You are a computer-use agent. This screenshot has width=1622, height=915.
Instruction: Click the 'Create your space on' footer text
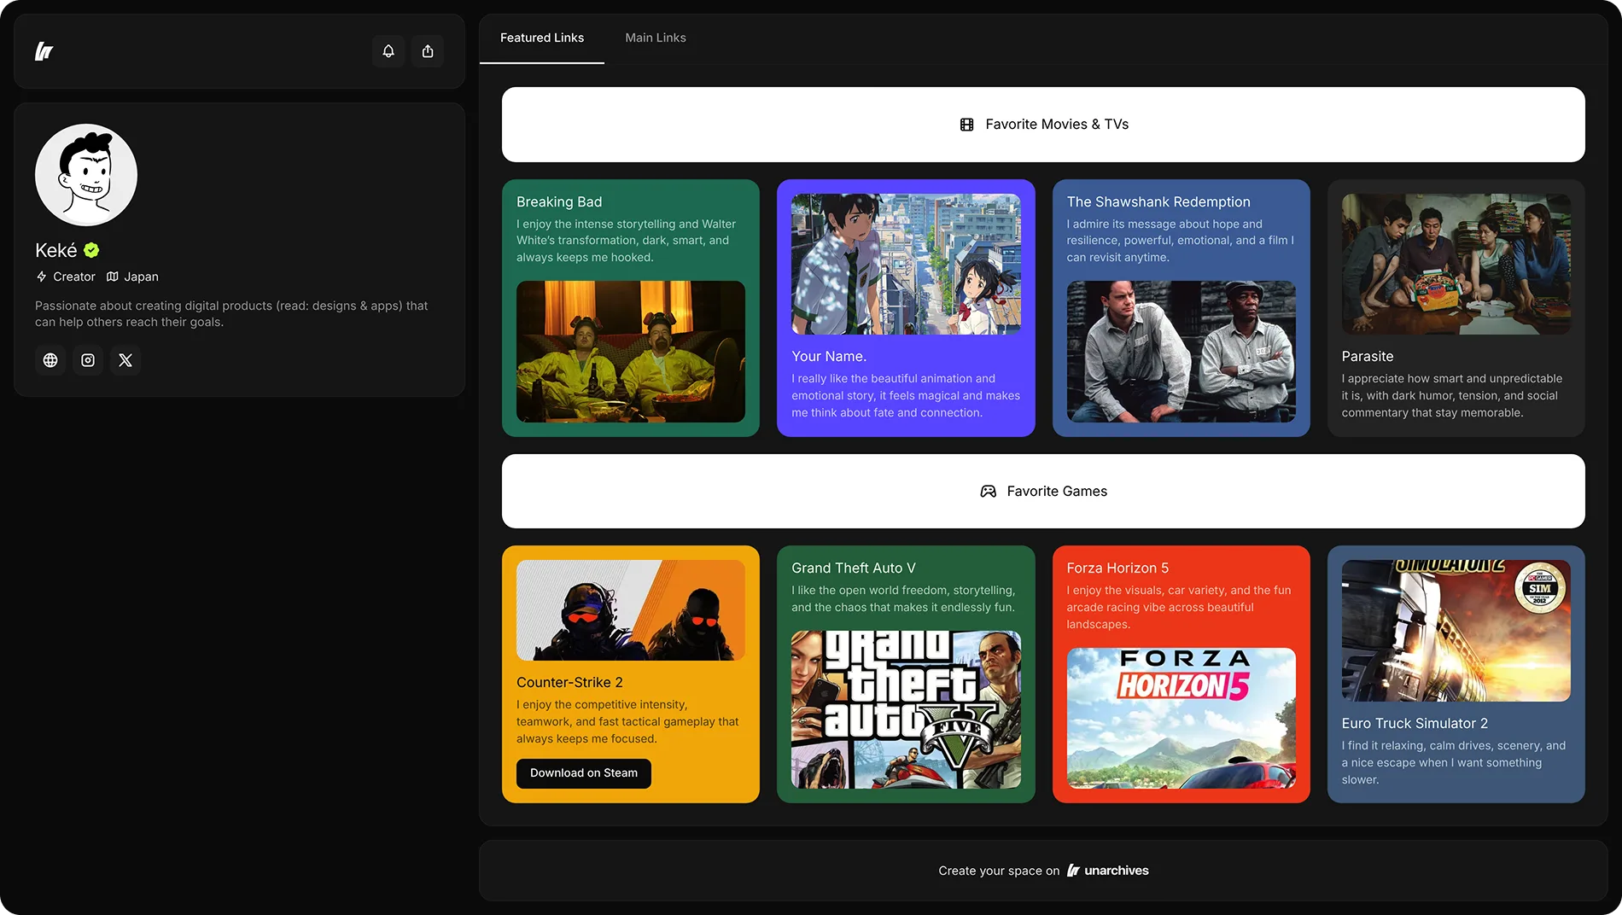[x=999, y=871]
